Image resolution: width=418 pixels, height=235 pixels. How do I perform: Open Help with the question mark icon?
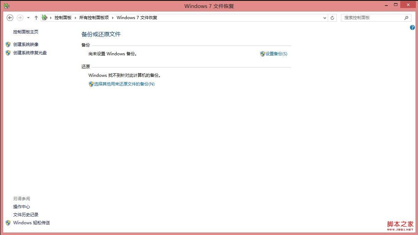click(x=412, y=27)
